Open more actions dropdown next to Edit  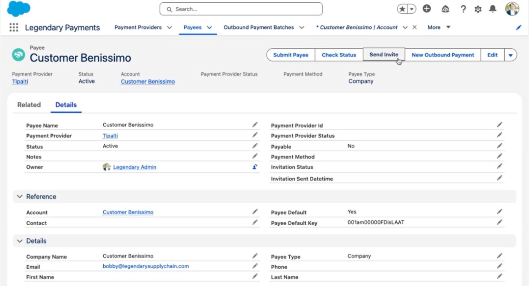click(x=510, y=55)
